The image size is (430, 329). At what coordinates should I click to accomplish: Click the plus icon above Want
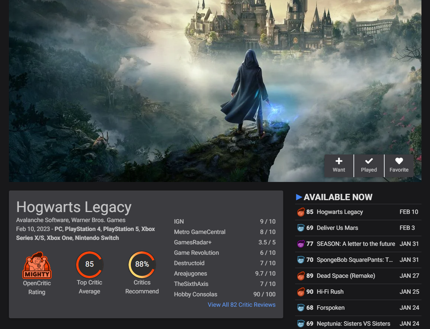(339, 161)
